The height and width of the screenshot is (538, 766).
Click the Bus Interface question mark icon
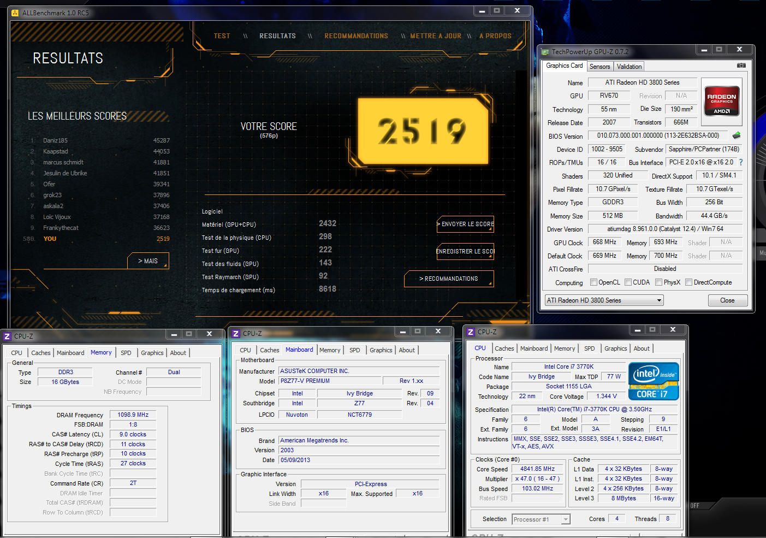[x=741, y=162]
